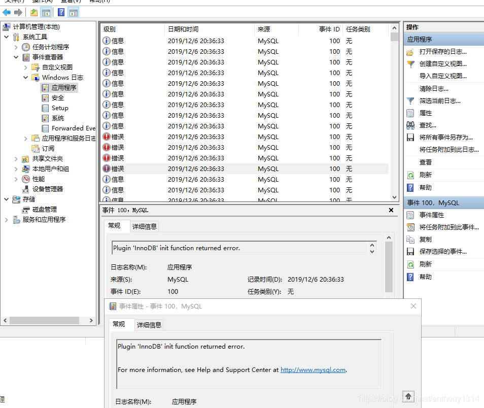The image size is (484, 408).
Task: Click tree pane horizontal scrollbar
Action: 44,321
